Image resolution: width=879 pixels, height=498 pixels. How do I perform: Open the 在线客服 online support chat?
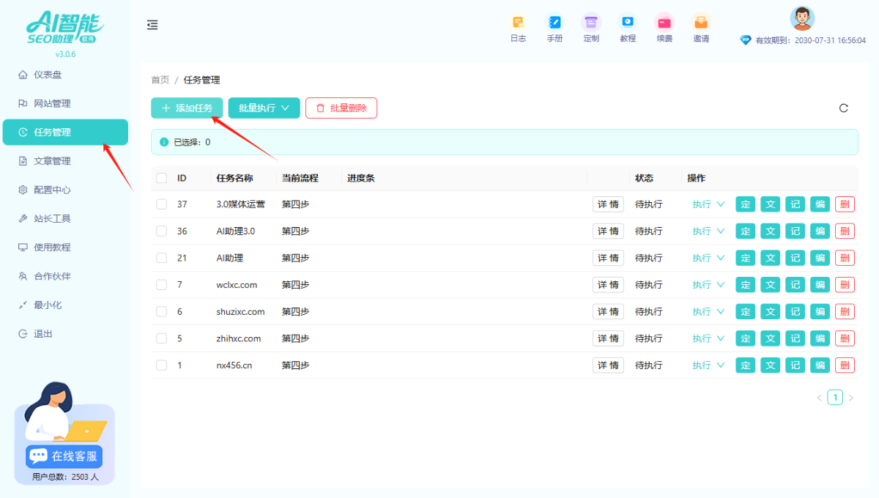pos(64,456)
